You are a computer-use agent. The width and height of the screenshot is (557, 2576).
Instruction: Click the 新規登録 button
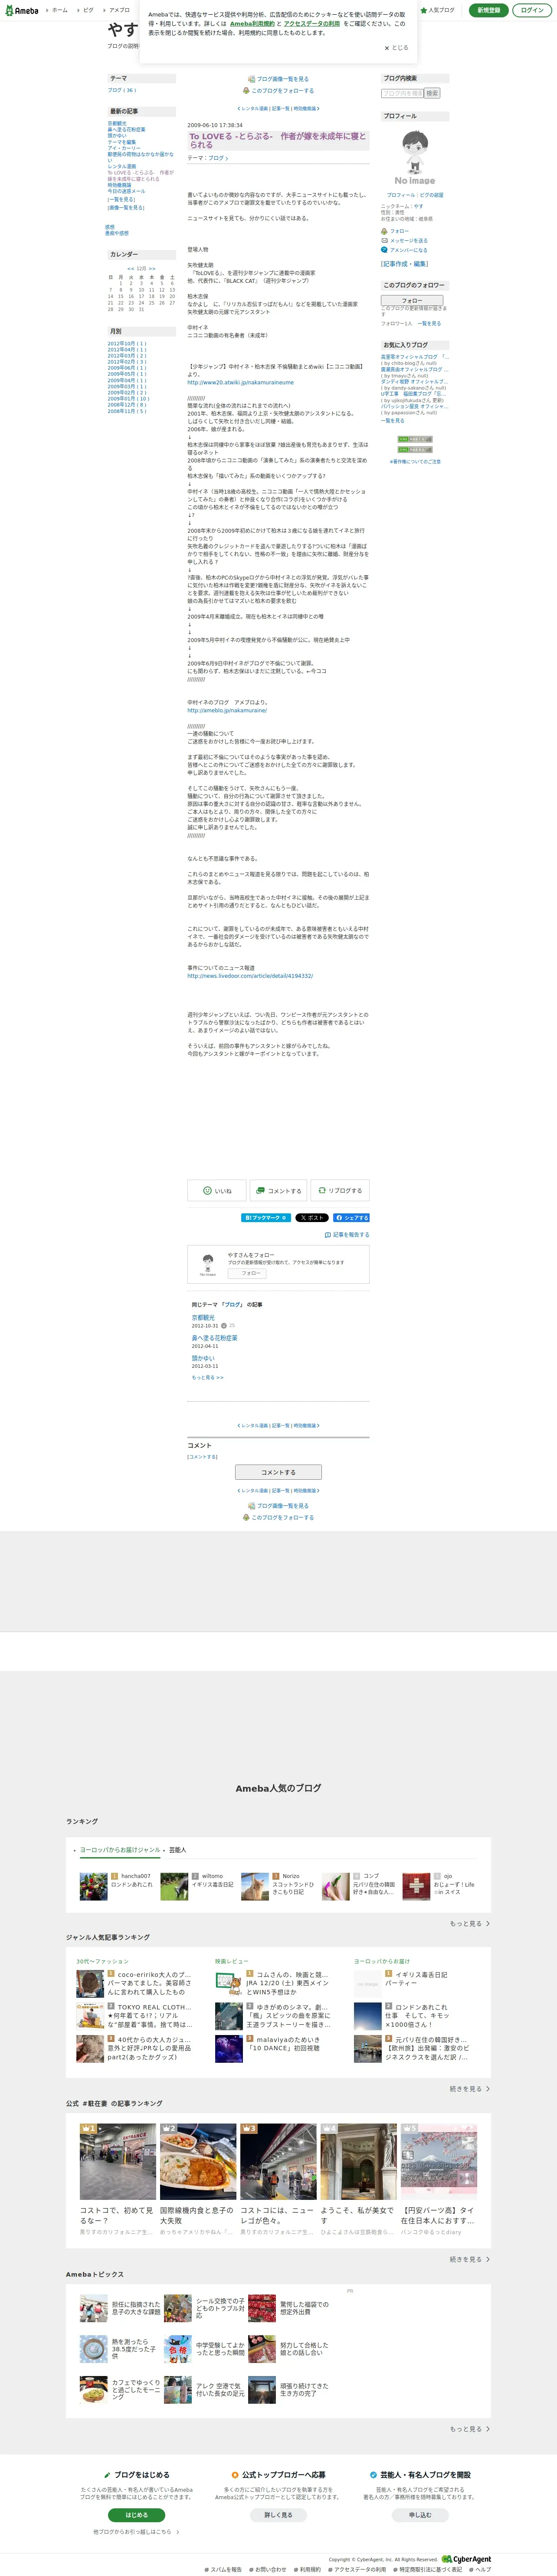coord(488,10)
